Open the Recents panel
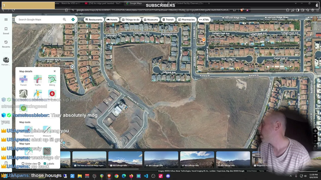 click(x=6, y=44)
